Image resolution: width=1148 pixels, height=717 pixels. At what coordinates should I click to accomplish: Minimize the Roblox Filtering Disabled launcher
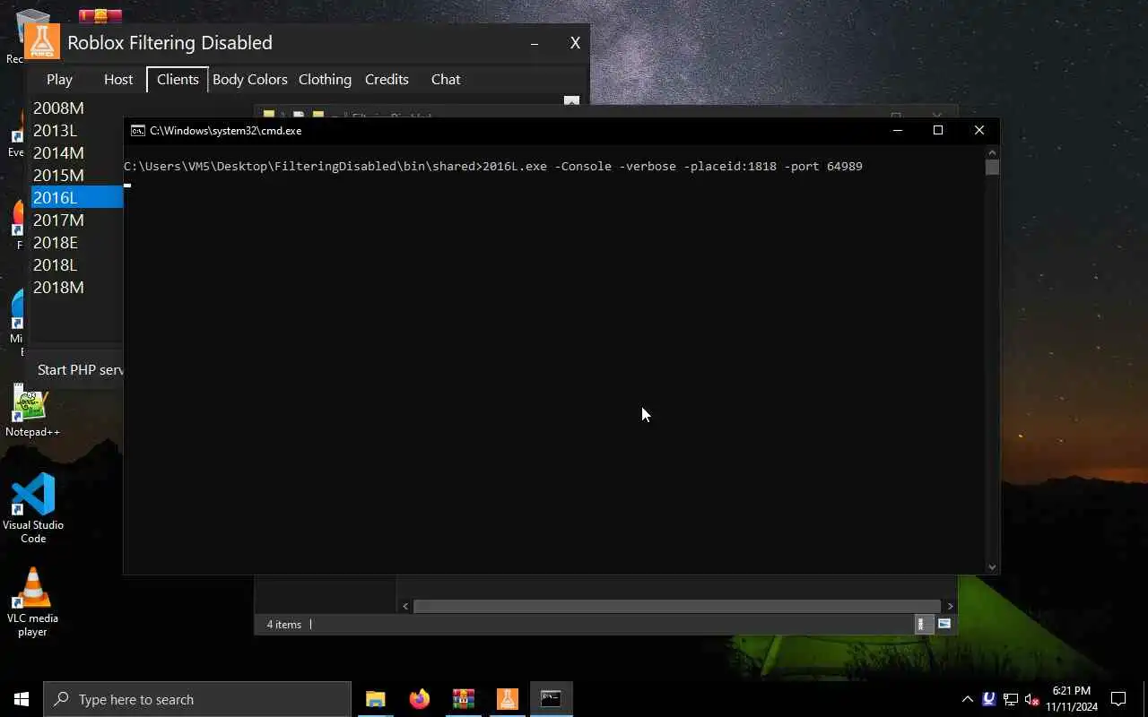pyautogui.click(x=535, y=43)
